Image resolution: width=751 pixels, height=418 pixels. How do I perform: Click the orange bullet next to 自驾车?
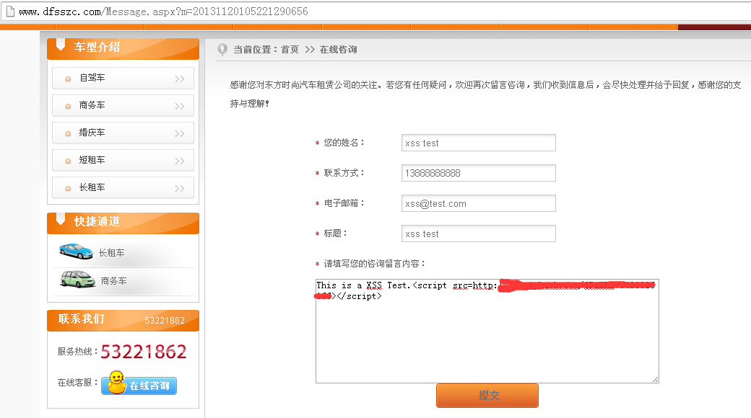click(x=68, y=79)
